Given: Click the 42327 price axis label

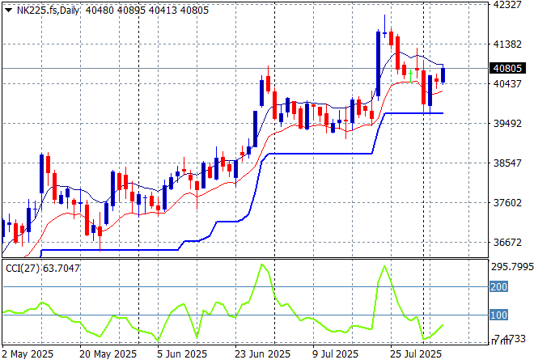Looking at the screenshot, I should [x=507, y=4].
